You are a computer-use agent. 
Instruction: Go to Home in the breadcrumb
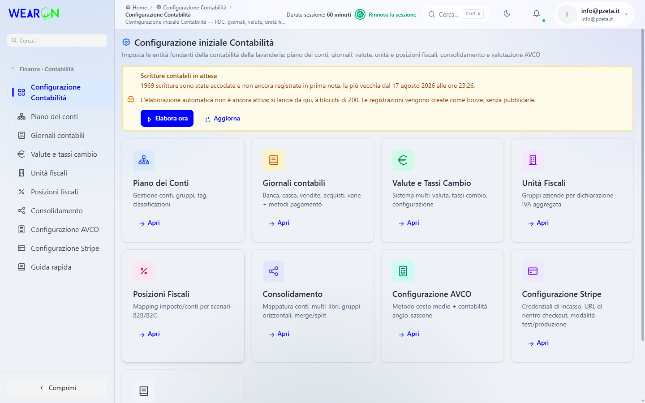click(136, 7)
